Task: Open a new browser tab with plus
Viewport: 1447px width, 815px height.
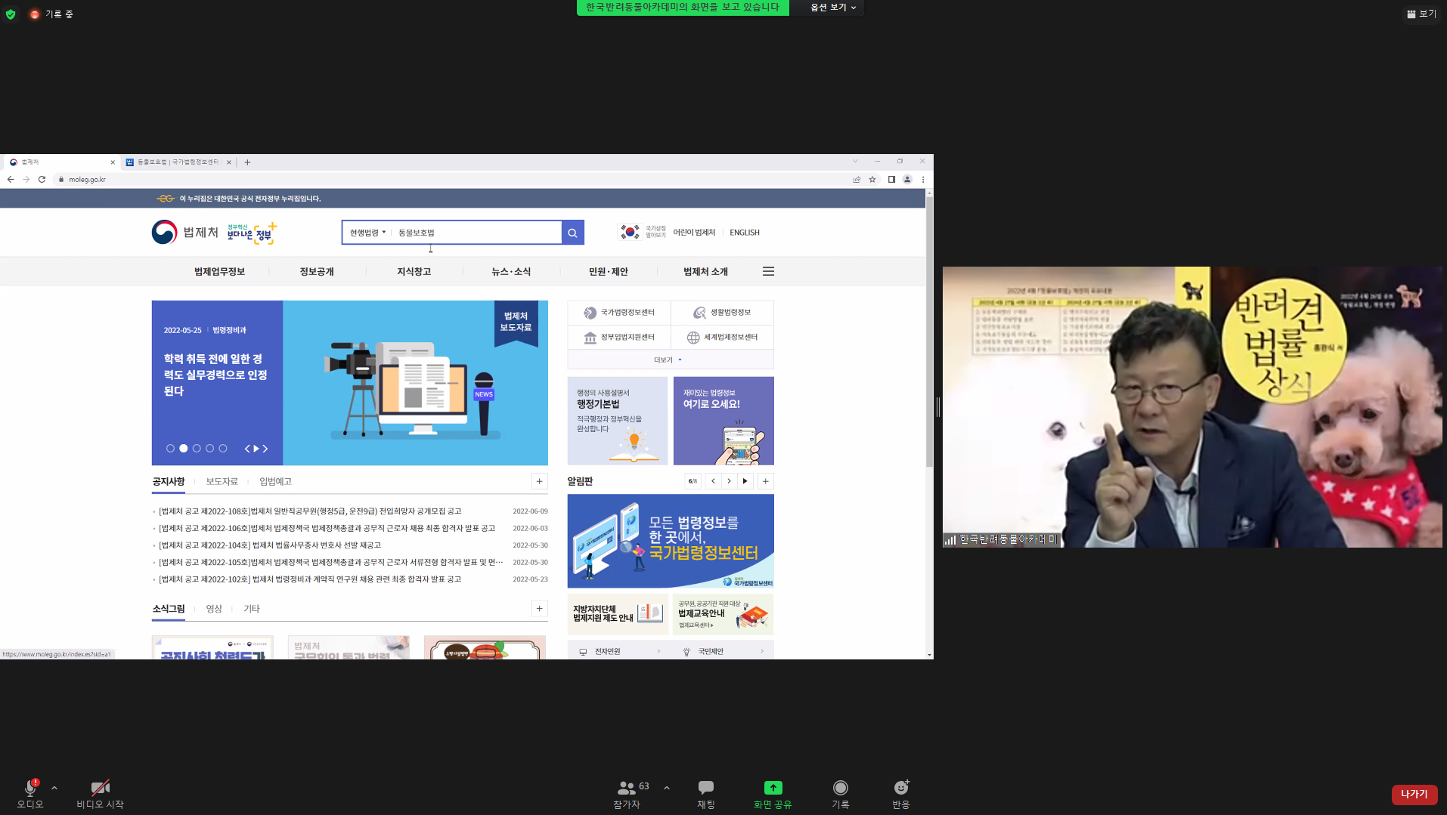Action: coord(247,162)
